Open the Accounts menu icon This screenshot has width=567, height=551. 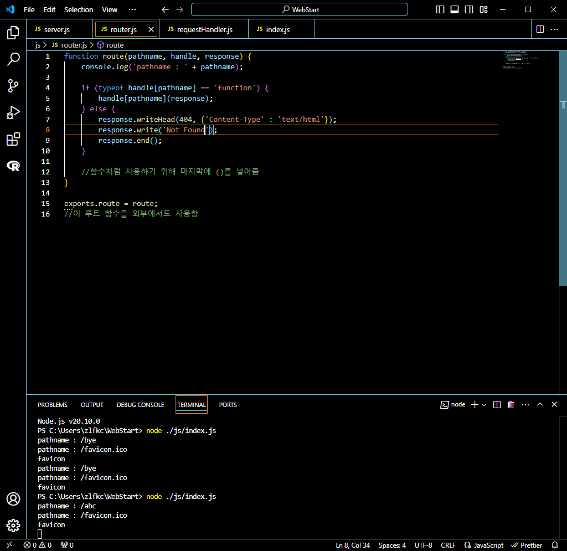pyautogui.click(x=13, y=499)
